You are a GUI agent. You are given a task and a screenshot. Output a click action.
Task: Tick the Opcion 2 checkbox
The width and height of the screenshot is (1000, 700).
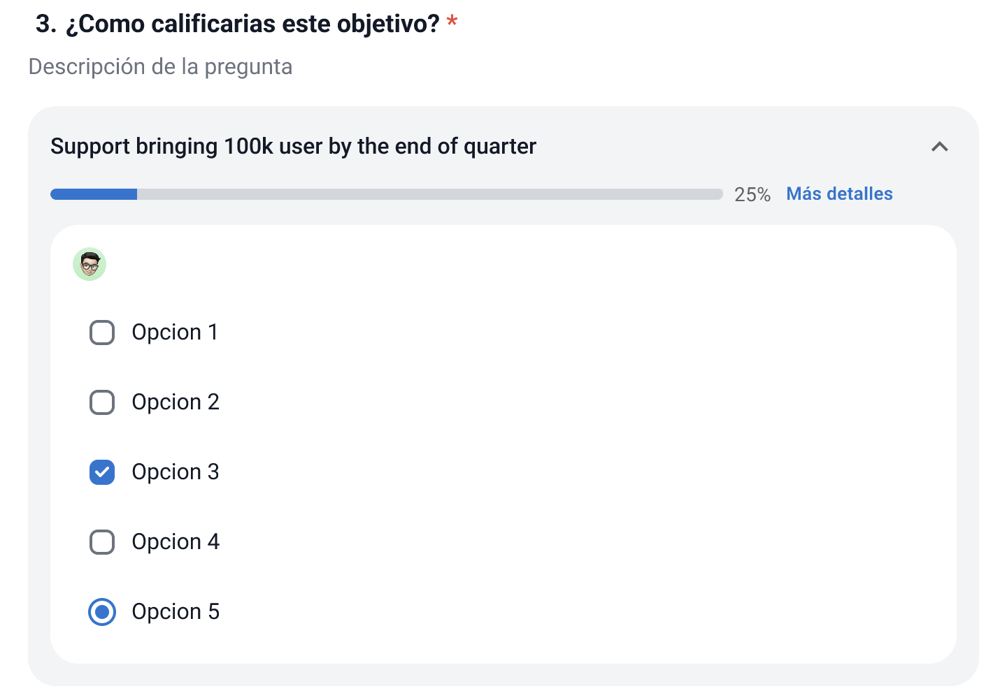pyautogui.click(x=102, y=402)
